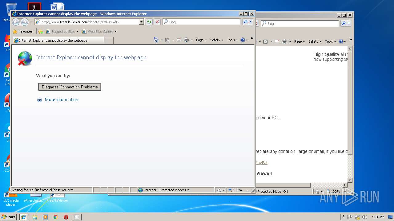
Task: Click the Suggested Sites link
Action: [x=63, y=32]
